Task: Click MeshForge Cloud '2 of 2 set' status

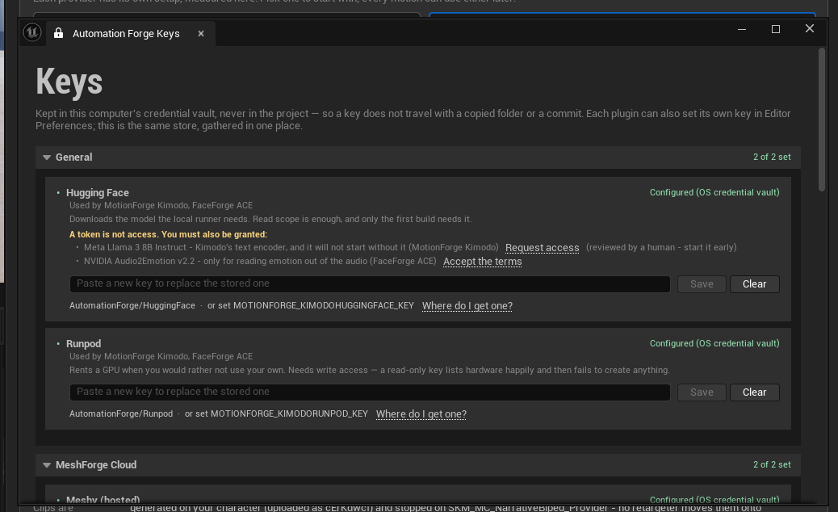Action: [x=772, y=465]
